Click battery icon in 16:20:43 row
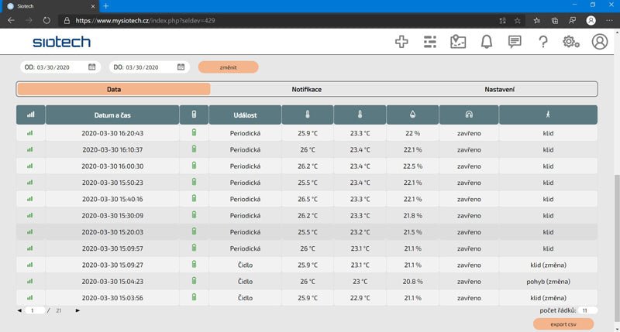This screenshot has height=332, width=620. [194, 132]
